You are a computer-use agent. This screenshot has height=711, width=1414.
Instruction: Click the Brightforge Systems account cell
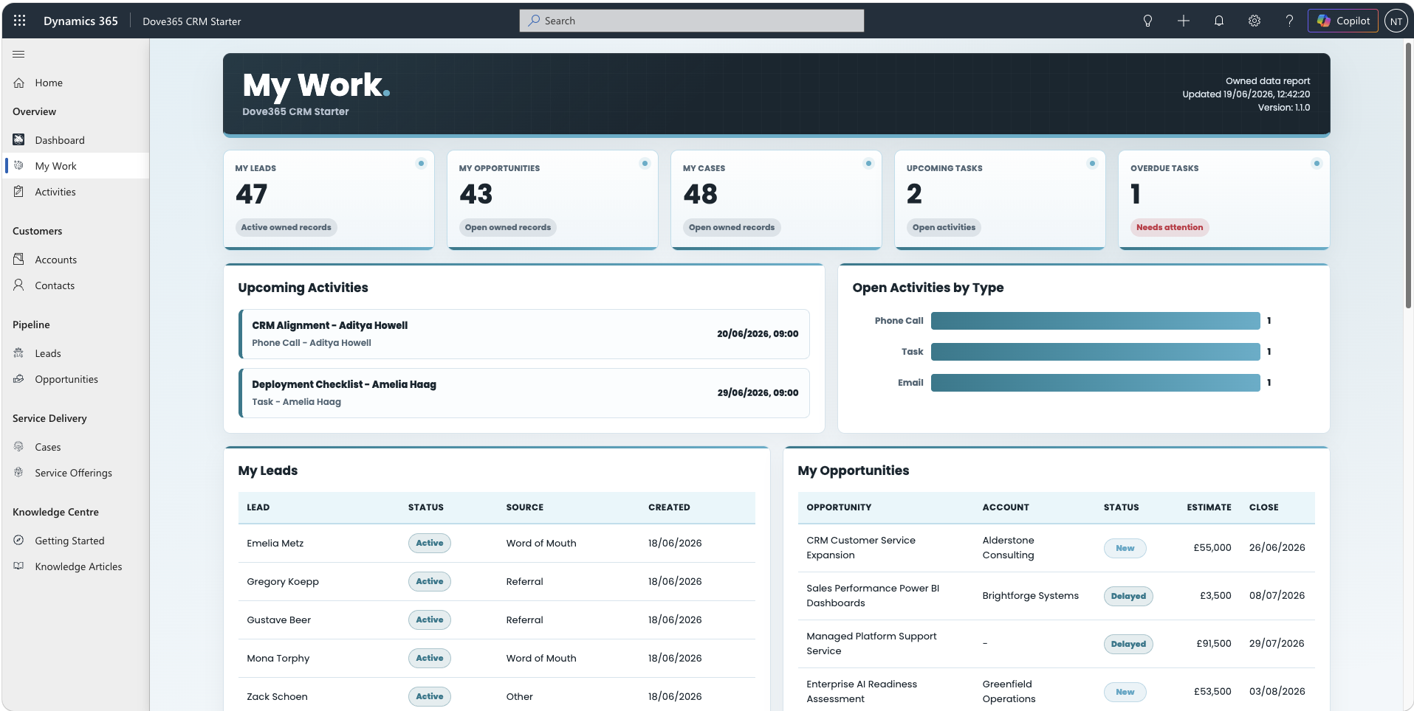point(1030,596)
